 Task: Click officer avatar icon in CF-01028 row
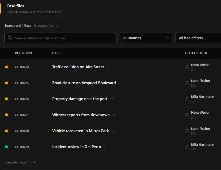[x=187, y=131]
